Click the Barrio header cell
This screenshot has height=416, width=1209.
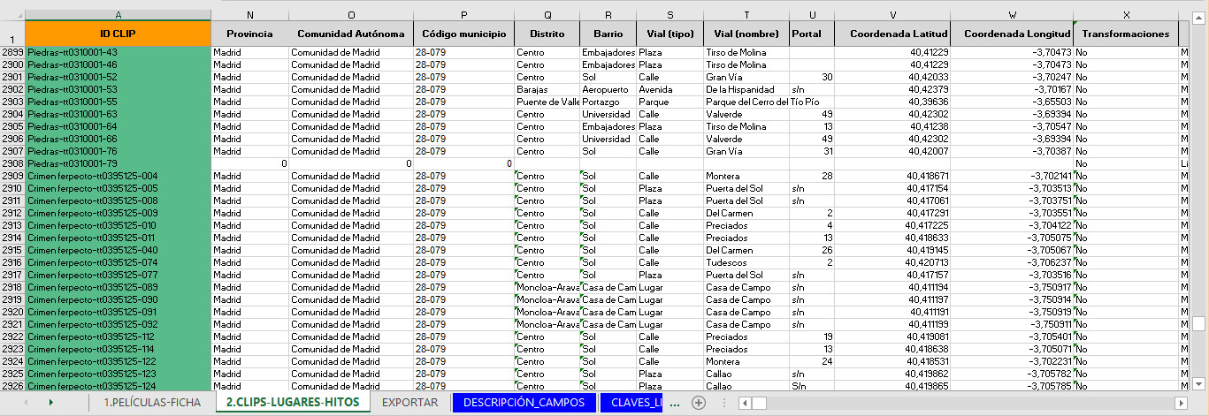pos(608,34)
